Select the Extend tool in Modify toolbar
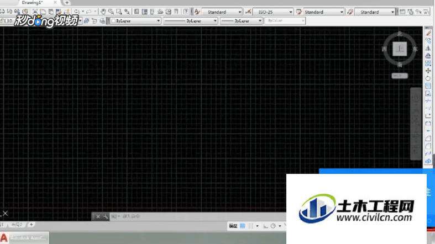Screen dimensions: 435x244 click(x=428, y=108)
